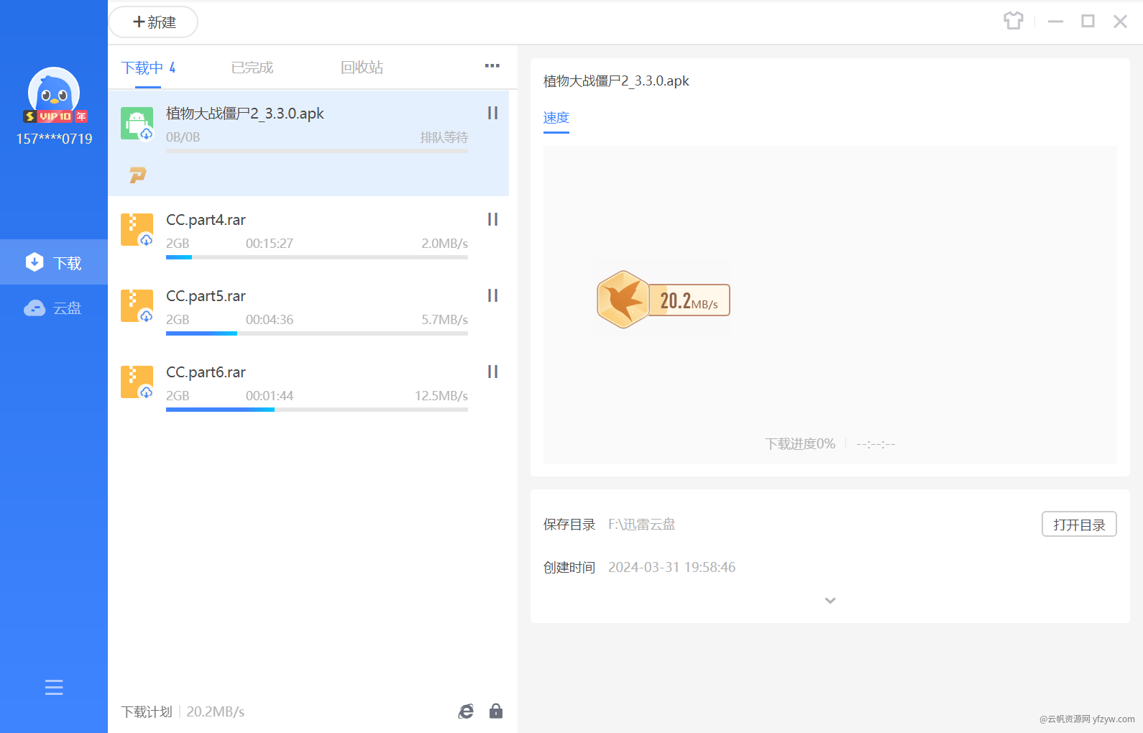Click the CC.part6.rar progress bar

(317, 410)
